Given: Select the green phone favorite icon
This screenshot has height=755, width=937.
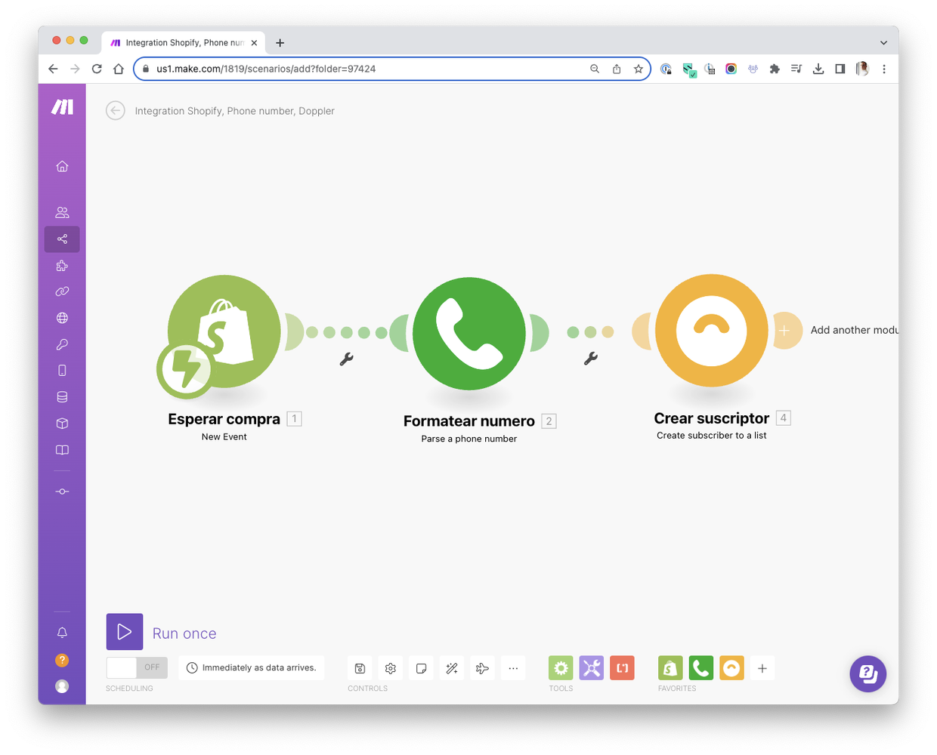Looking at the screenshot, I should coord(701,668).
